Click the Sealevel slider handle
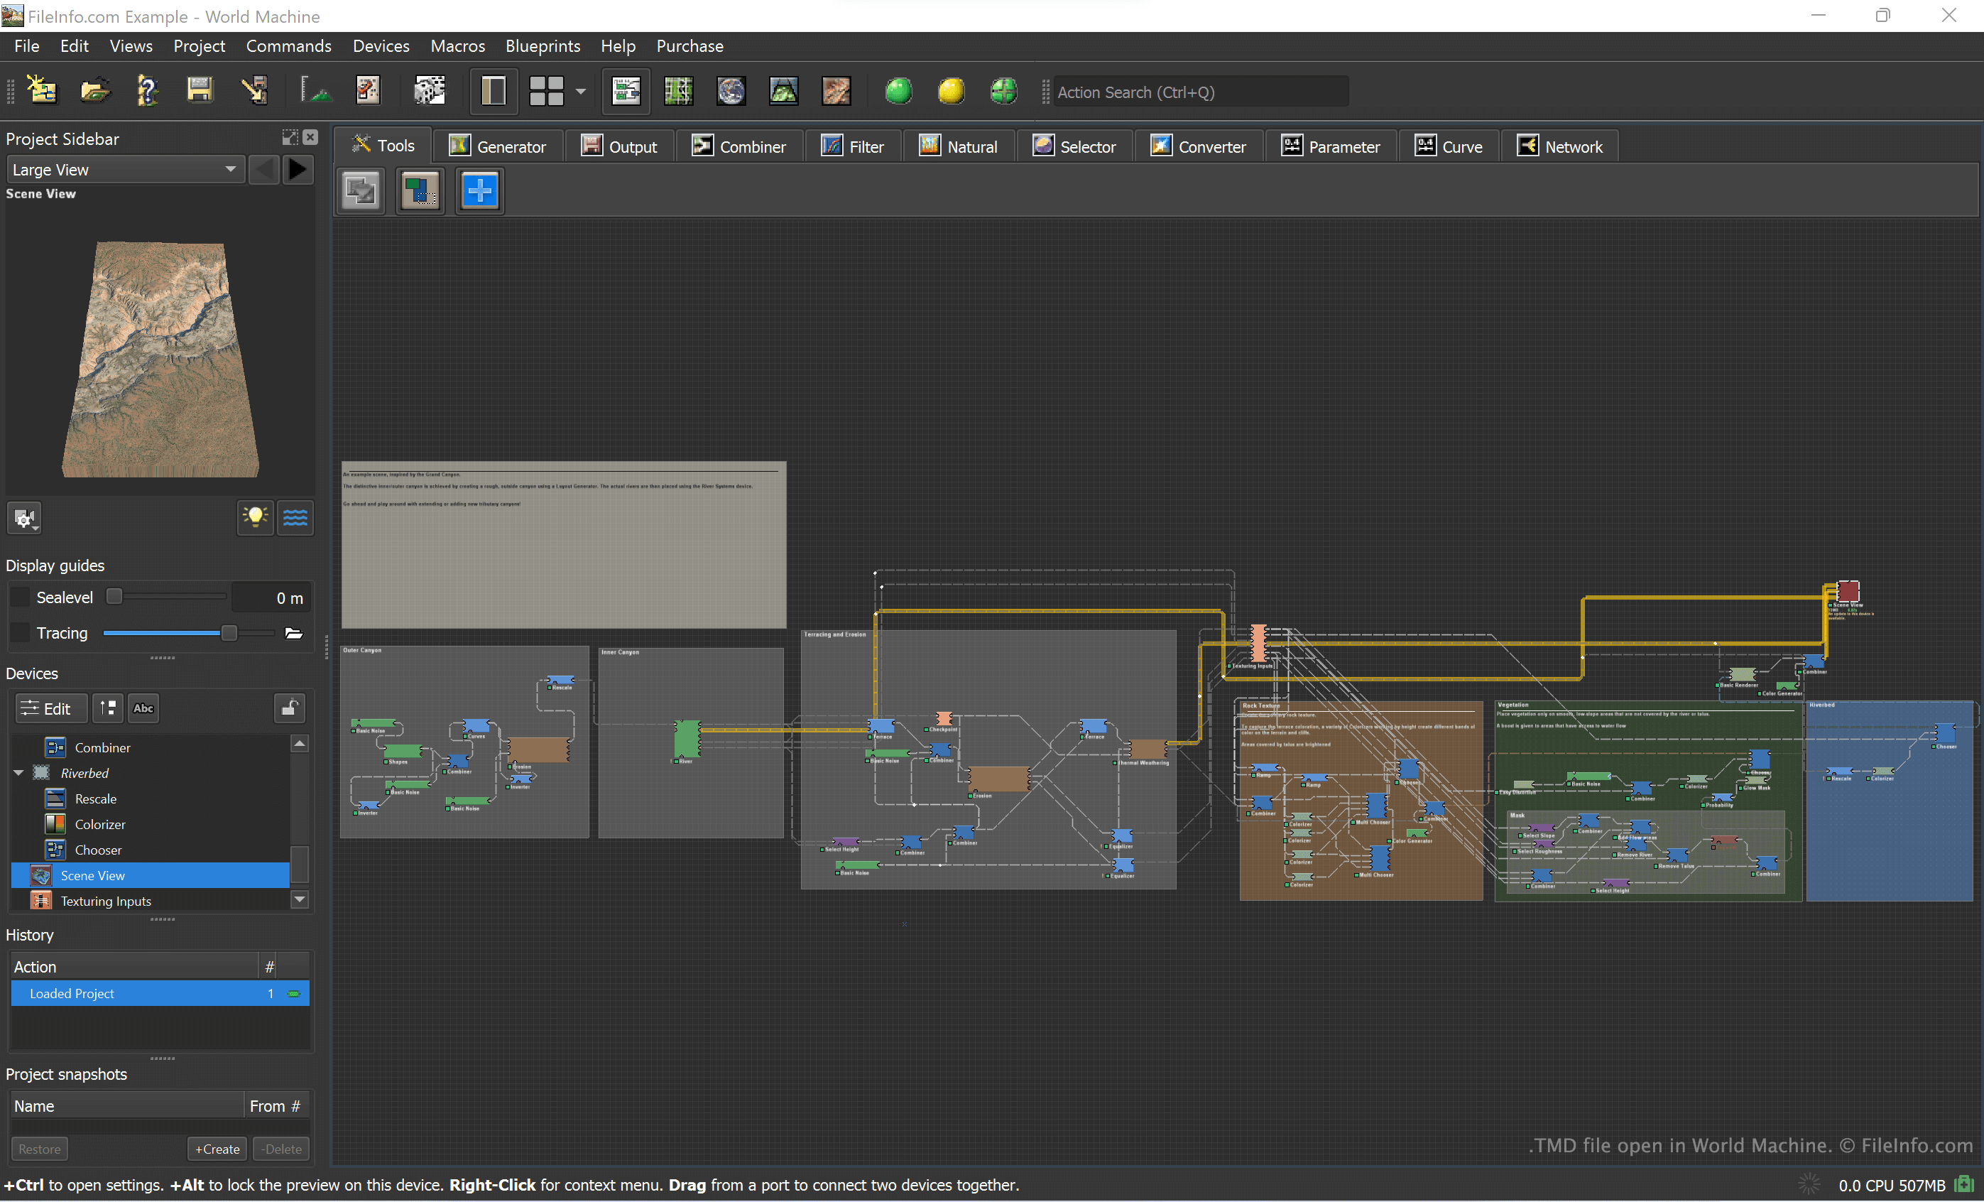 point(114,596)
